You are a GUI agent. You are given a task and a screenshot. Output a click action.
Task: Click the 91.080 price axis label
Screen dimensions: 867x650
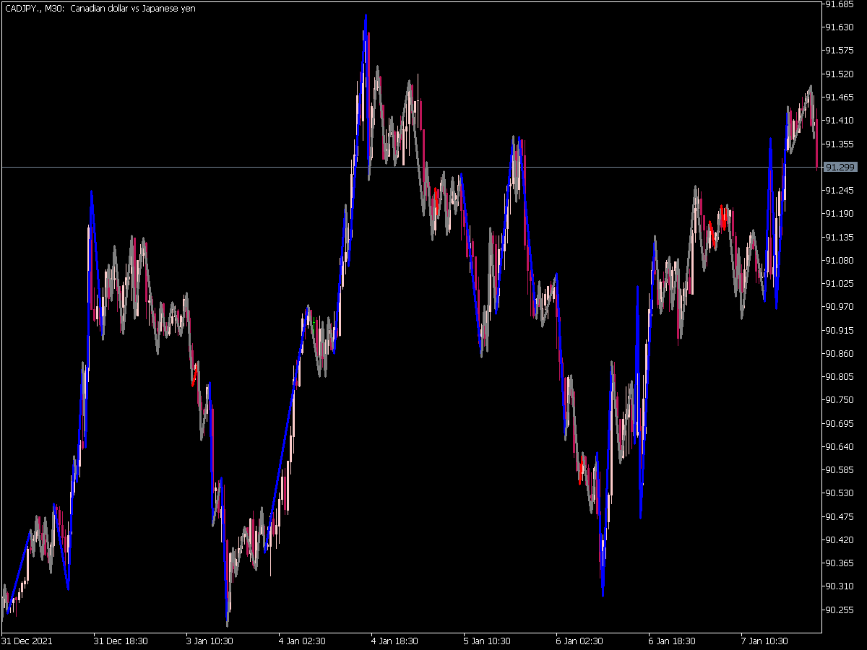838,260
